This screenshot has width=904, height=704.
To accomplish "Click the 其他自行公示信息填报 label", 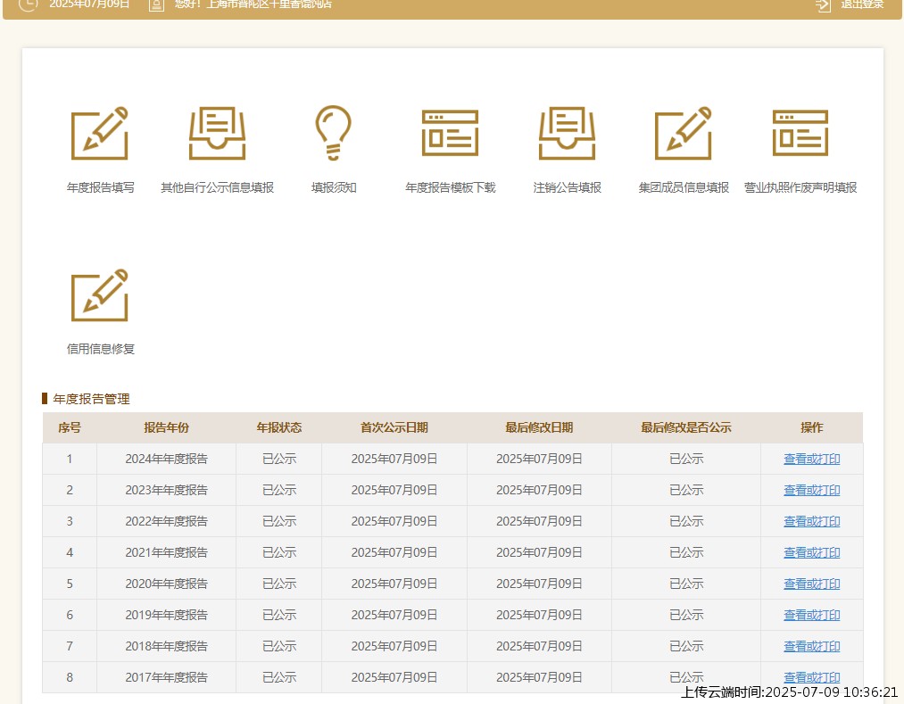I will [x=218, y=187].
